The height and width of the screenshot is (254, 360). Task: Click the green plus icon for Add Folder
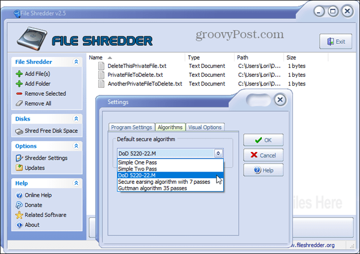click(20, 84)
